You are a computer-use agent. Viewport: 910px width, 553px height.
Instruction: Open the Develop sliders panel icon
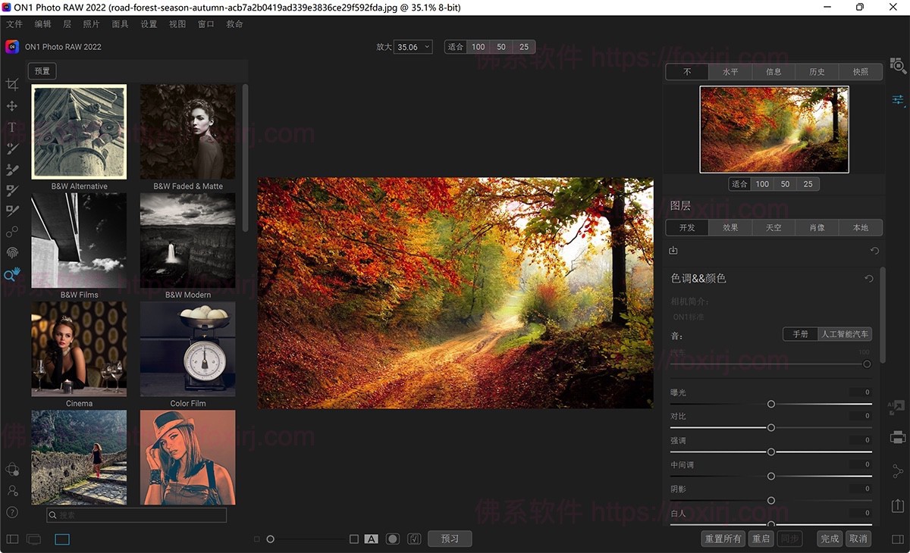click(x=898, y=99)
